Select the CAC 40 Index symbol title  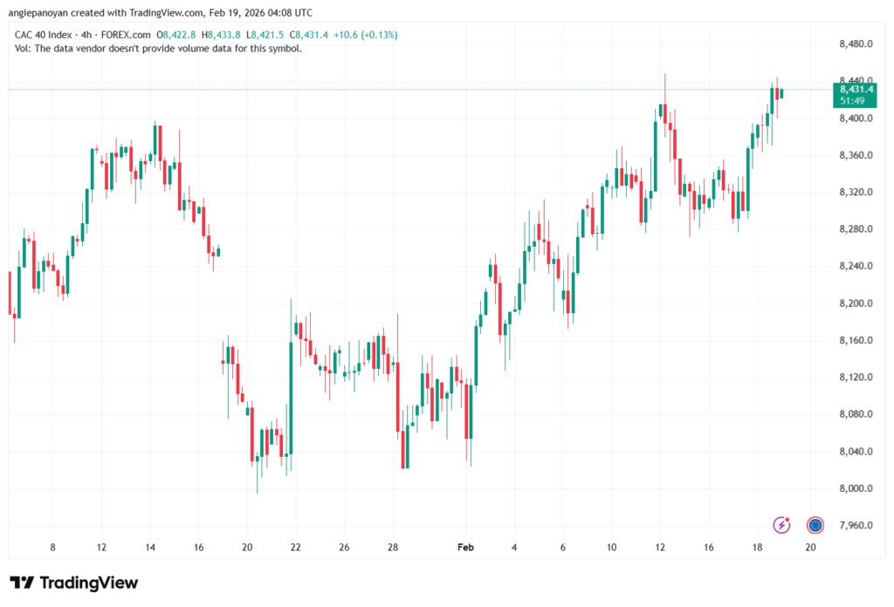tap(45, 34)
